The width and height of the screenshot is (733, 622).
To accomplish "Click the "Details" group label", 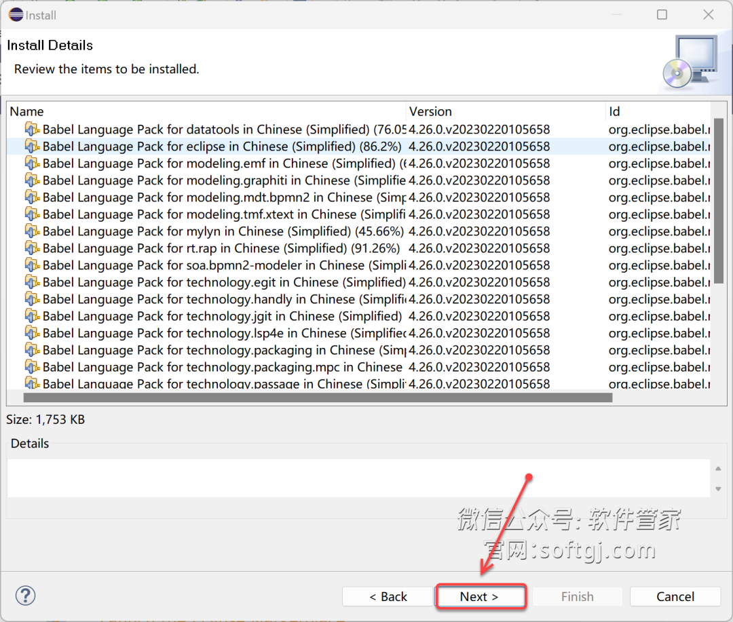I will [x=30, y=444].
